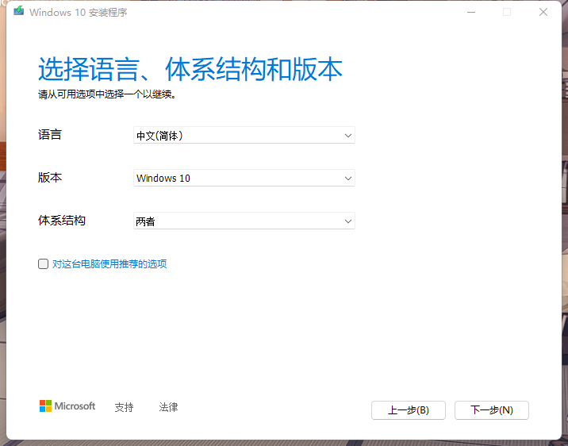
Task: Click the 中文(简体) value in language box
Action: point(160,136)
